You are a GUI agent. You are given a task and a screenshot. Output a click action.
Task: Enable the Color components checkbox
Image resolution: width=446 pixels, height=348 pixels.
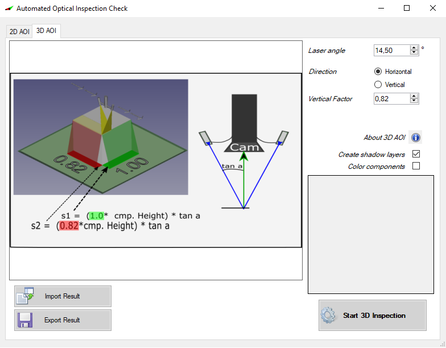click(416, 166)
